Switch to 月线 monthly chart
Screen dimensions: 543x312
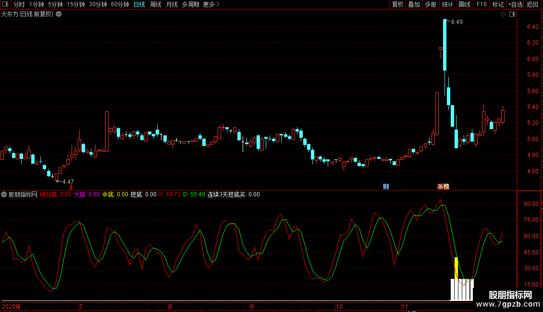172,4
